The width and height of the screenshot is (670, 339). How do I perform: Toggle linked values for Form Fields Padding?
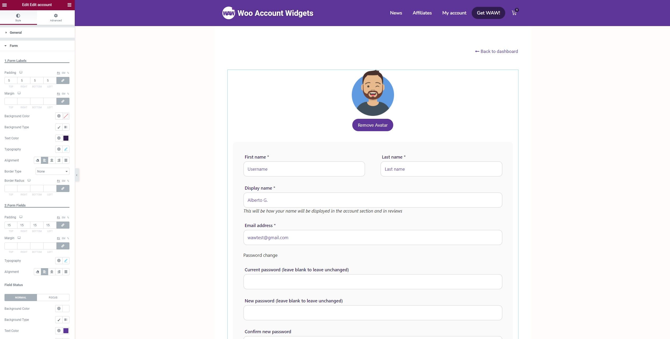click(x=63, y=225)
